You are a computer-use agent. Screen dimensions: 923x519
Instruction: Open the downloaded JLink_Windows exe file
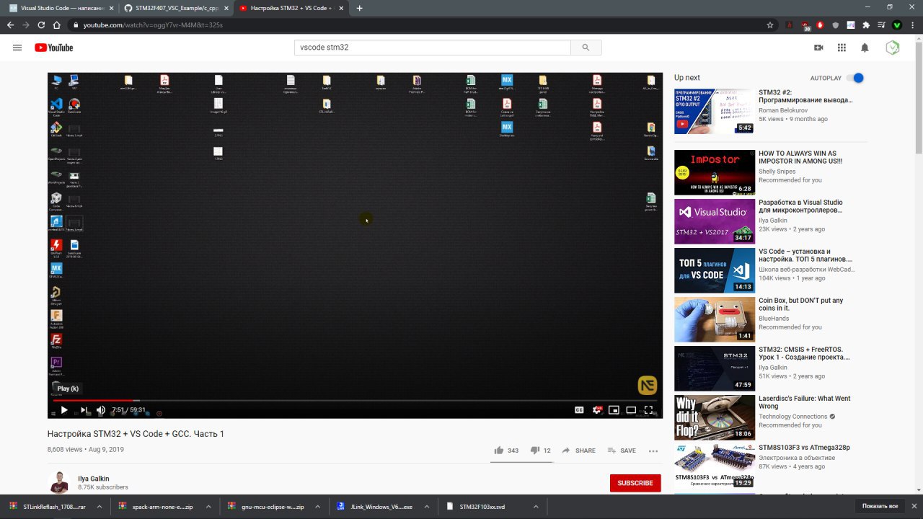point(375,507)
